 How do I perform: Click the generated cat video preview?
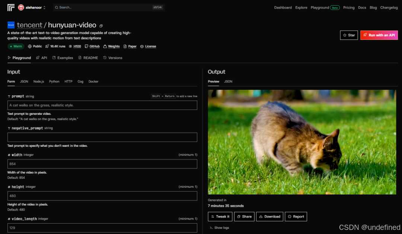pos(302,142)
